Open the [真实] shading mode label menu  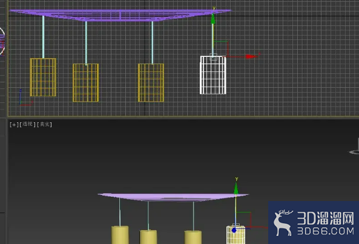44,125
